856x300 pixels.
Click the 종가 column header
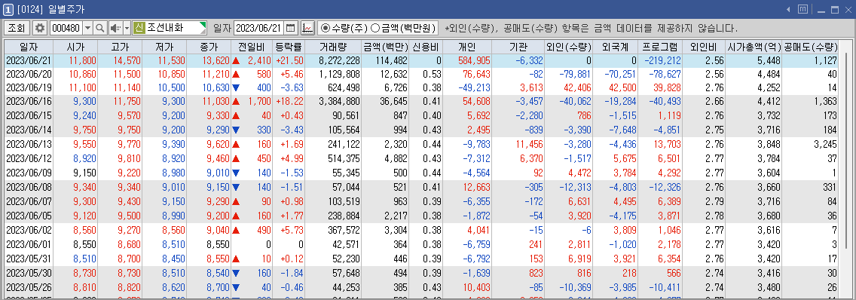tap(208, 47)
